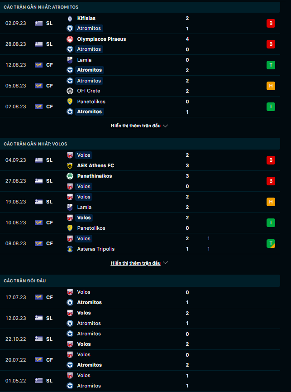This screenshot has width=291, height=392.
Task: Click the Kifisias team crest icon
Action: click(70, 18)
